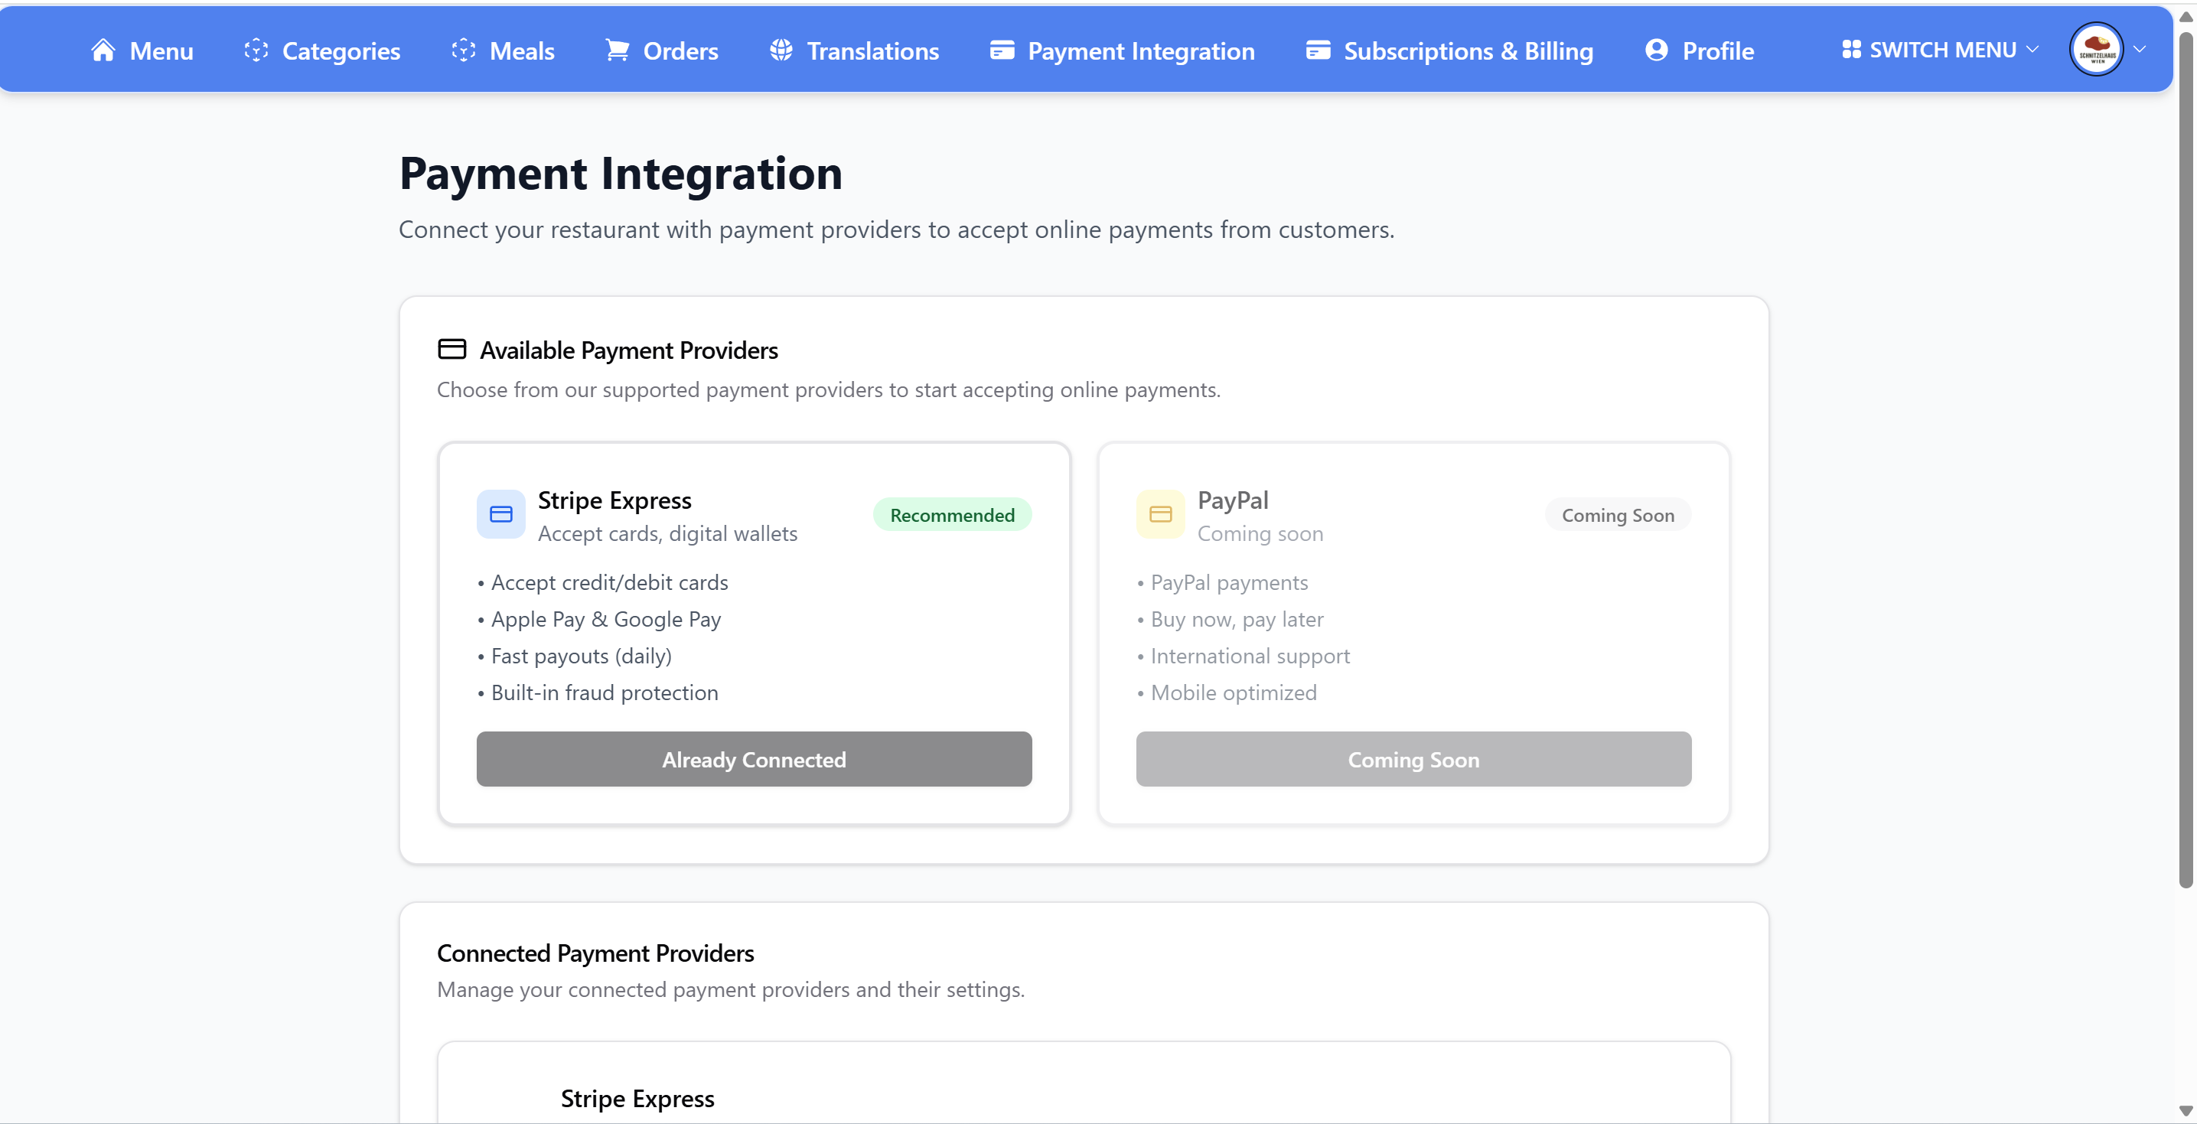Click the Schnitzelhaus restaurant logo avatar
Viewport: 2197px width, 1124px height.
click(2098, 49)
